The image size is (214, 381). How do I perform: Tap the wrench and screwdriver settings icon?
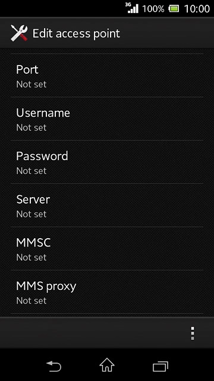tap(19, 33)
